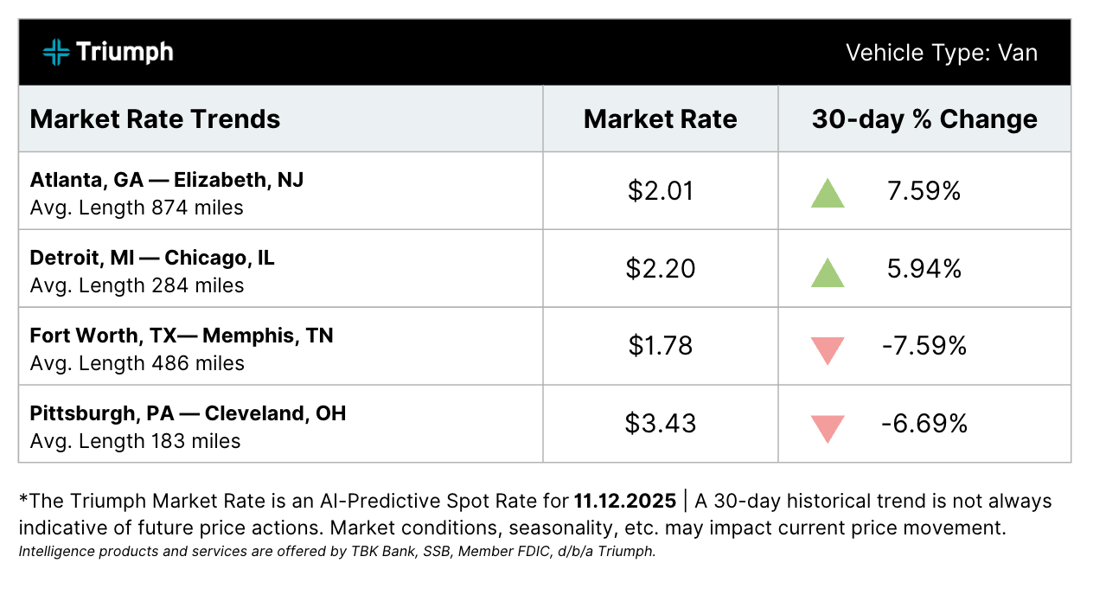Click the 30-day % Change column header
Viewport: 1093px width, 595px height.
pos(924,119)
